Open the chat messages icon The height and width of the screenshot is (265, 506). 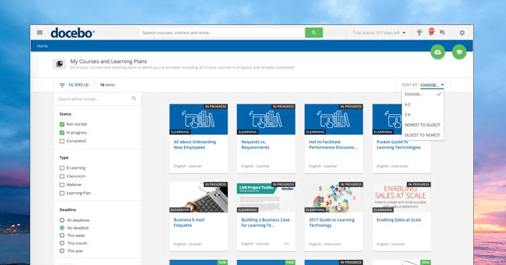442,33
